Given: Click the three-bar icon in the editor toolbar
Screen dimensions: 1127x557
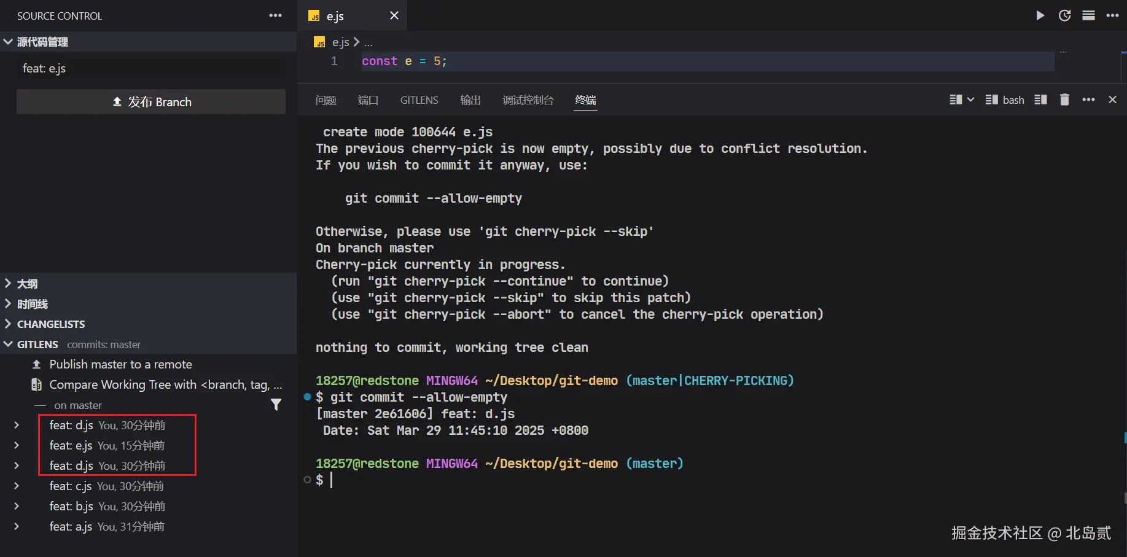Looking at the screenshot, I should click(1088, 15).
